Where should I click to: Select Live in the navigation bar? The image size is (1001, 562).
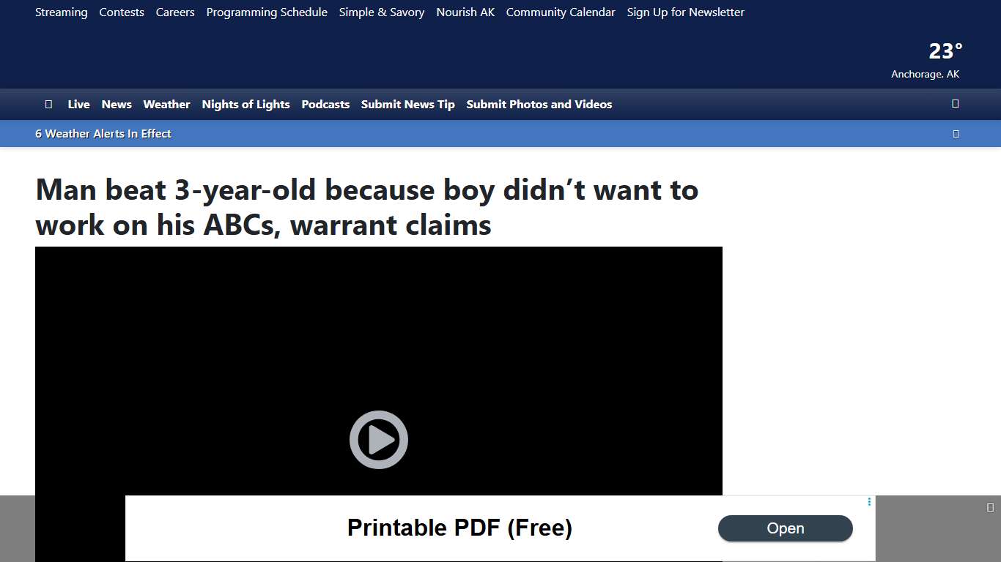pos(78,105)
